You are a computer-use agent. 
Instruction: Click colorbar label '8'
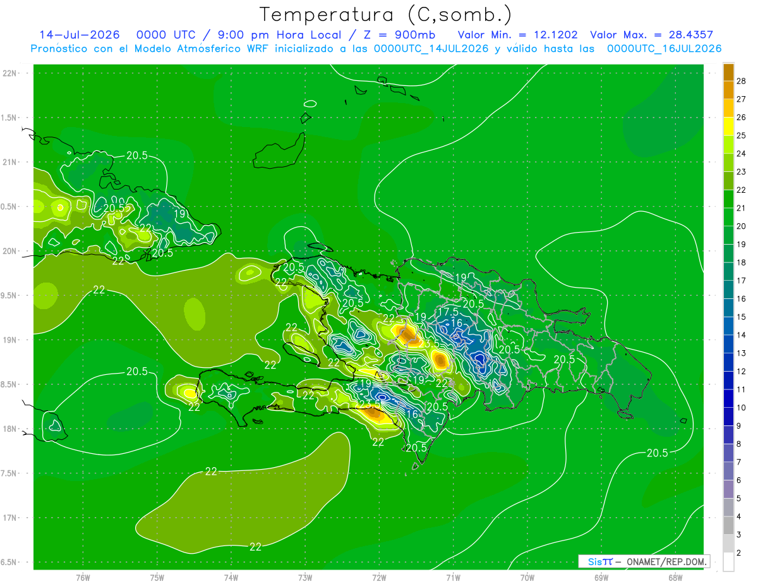[x=739, y=444]
